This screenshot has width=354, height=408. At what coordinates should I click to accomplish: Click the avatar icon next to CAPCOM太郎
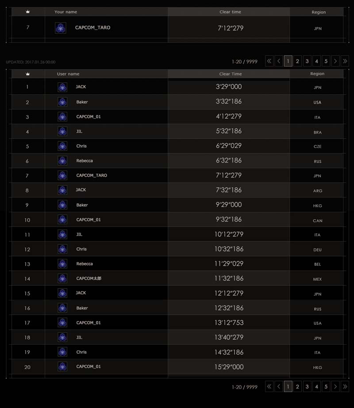tap(62, 279)
